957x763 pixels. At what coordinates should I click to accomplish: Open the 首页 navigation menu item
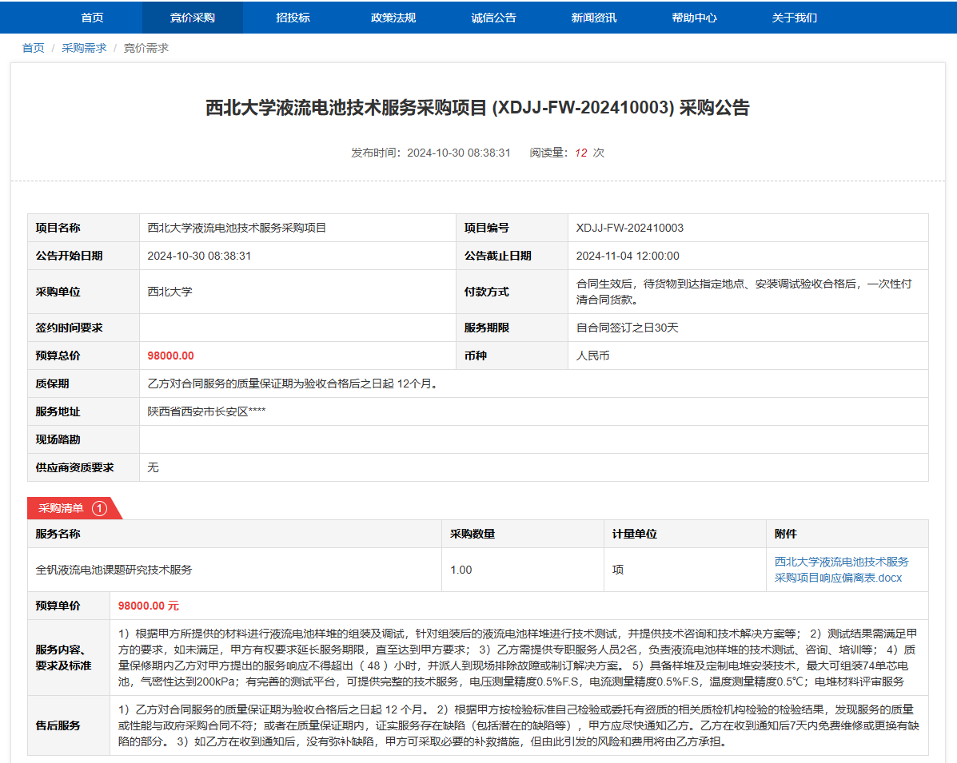[x=92, y=18]
